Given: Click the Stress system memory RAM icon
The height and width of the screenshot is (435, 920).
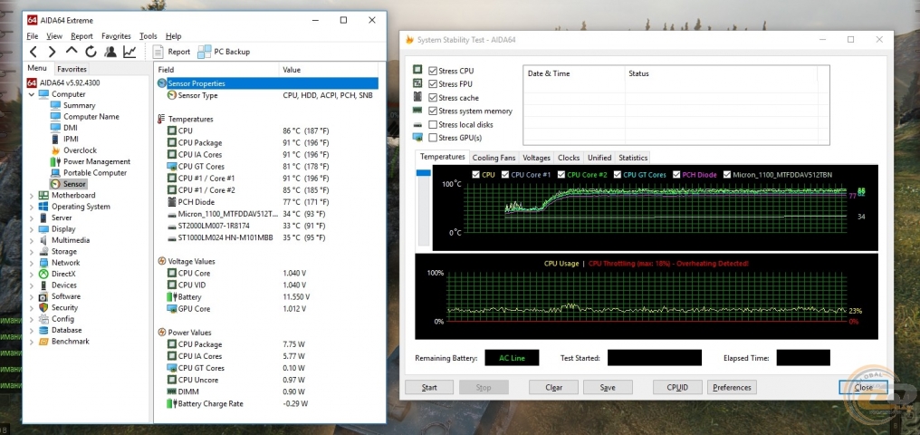Looking at the screenshot, I should tap(417, 111).
